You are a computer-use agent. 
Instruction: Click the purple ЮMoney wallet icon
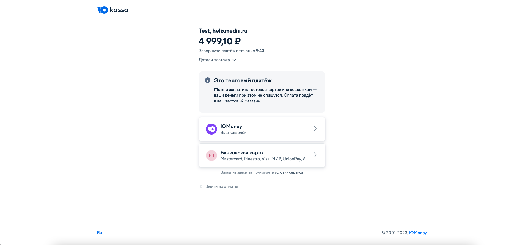(211, 129)
